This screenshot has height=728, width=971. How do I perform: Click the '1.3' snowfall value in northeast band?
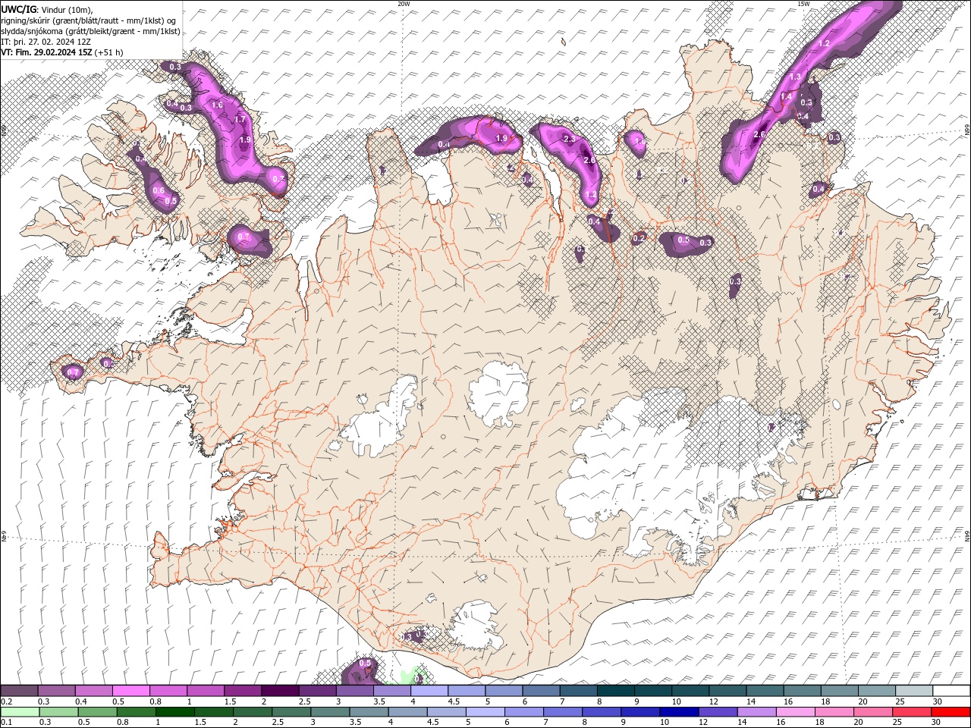pos(795,77)
